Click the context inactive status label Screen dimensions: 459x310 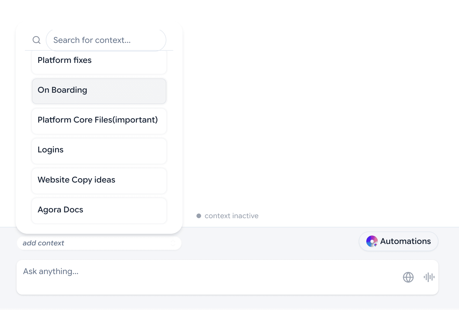coord(231,216)
